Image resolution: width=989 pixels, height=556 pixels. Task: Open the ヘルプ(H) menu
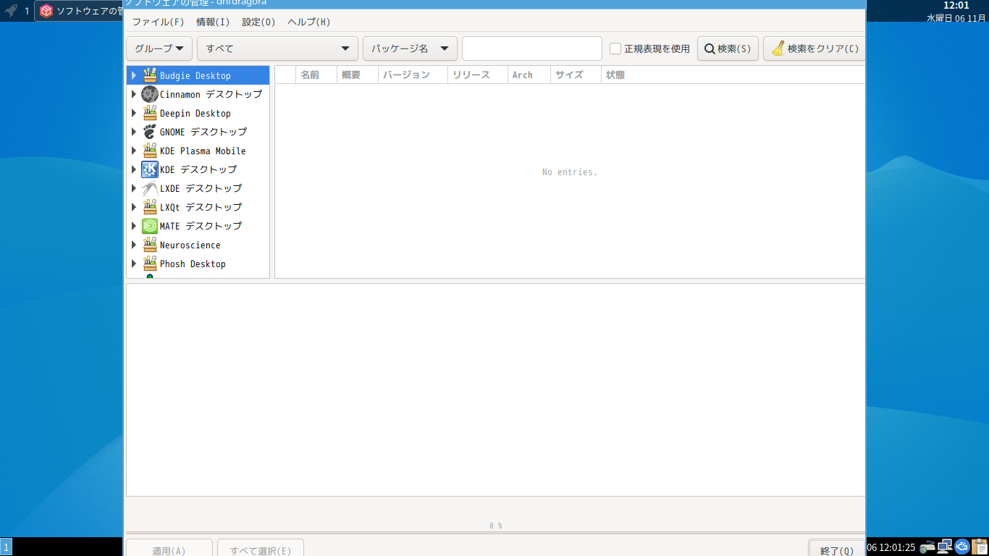point(308,22)
